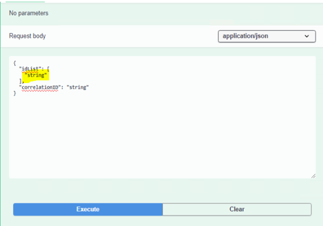Viewport: 323px width, 226px height.
Task: Click the "string" value after correlationID
Action: [77, 87]
